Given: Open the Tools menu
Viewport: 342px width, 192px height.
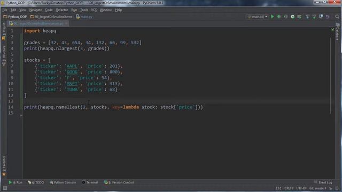Looking at the screenshot, I should [x=84, y=10].
